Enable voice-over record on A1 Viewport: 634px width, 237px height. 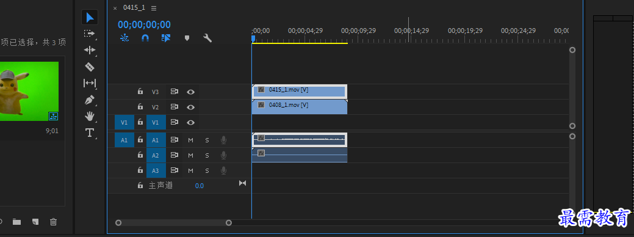[x=223, y=140]
